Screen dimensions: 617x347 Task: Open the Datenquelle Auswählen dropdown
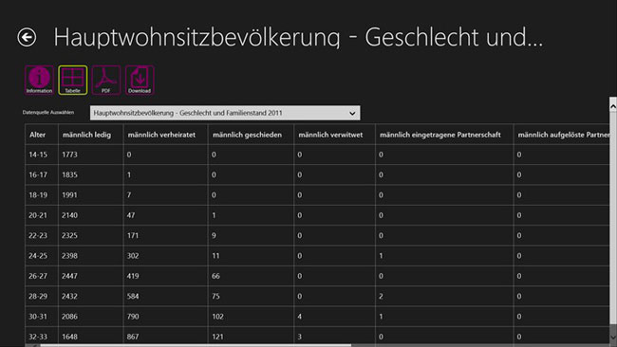tap(225, 113)
